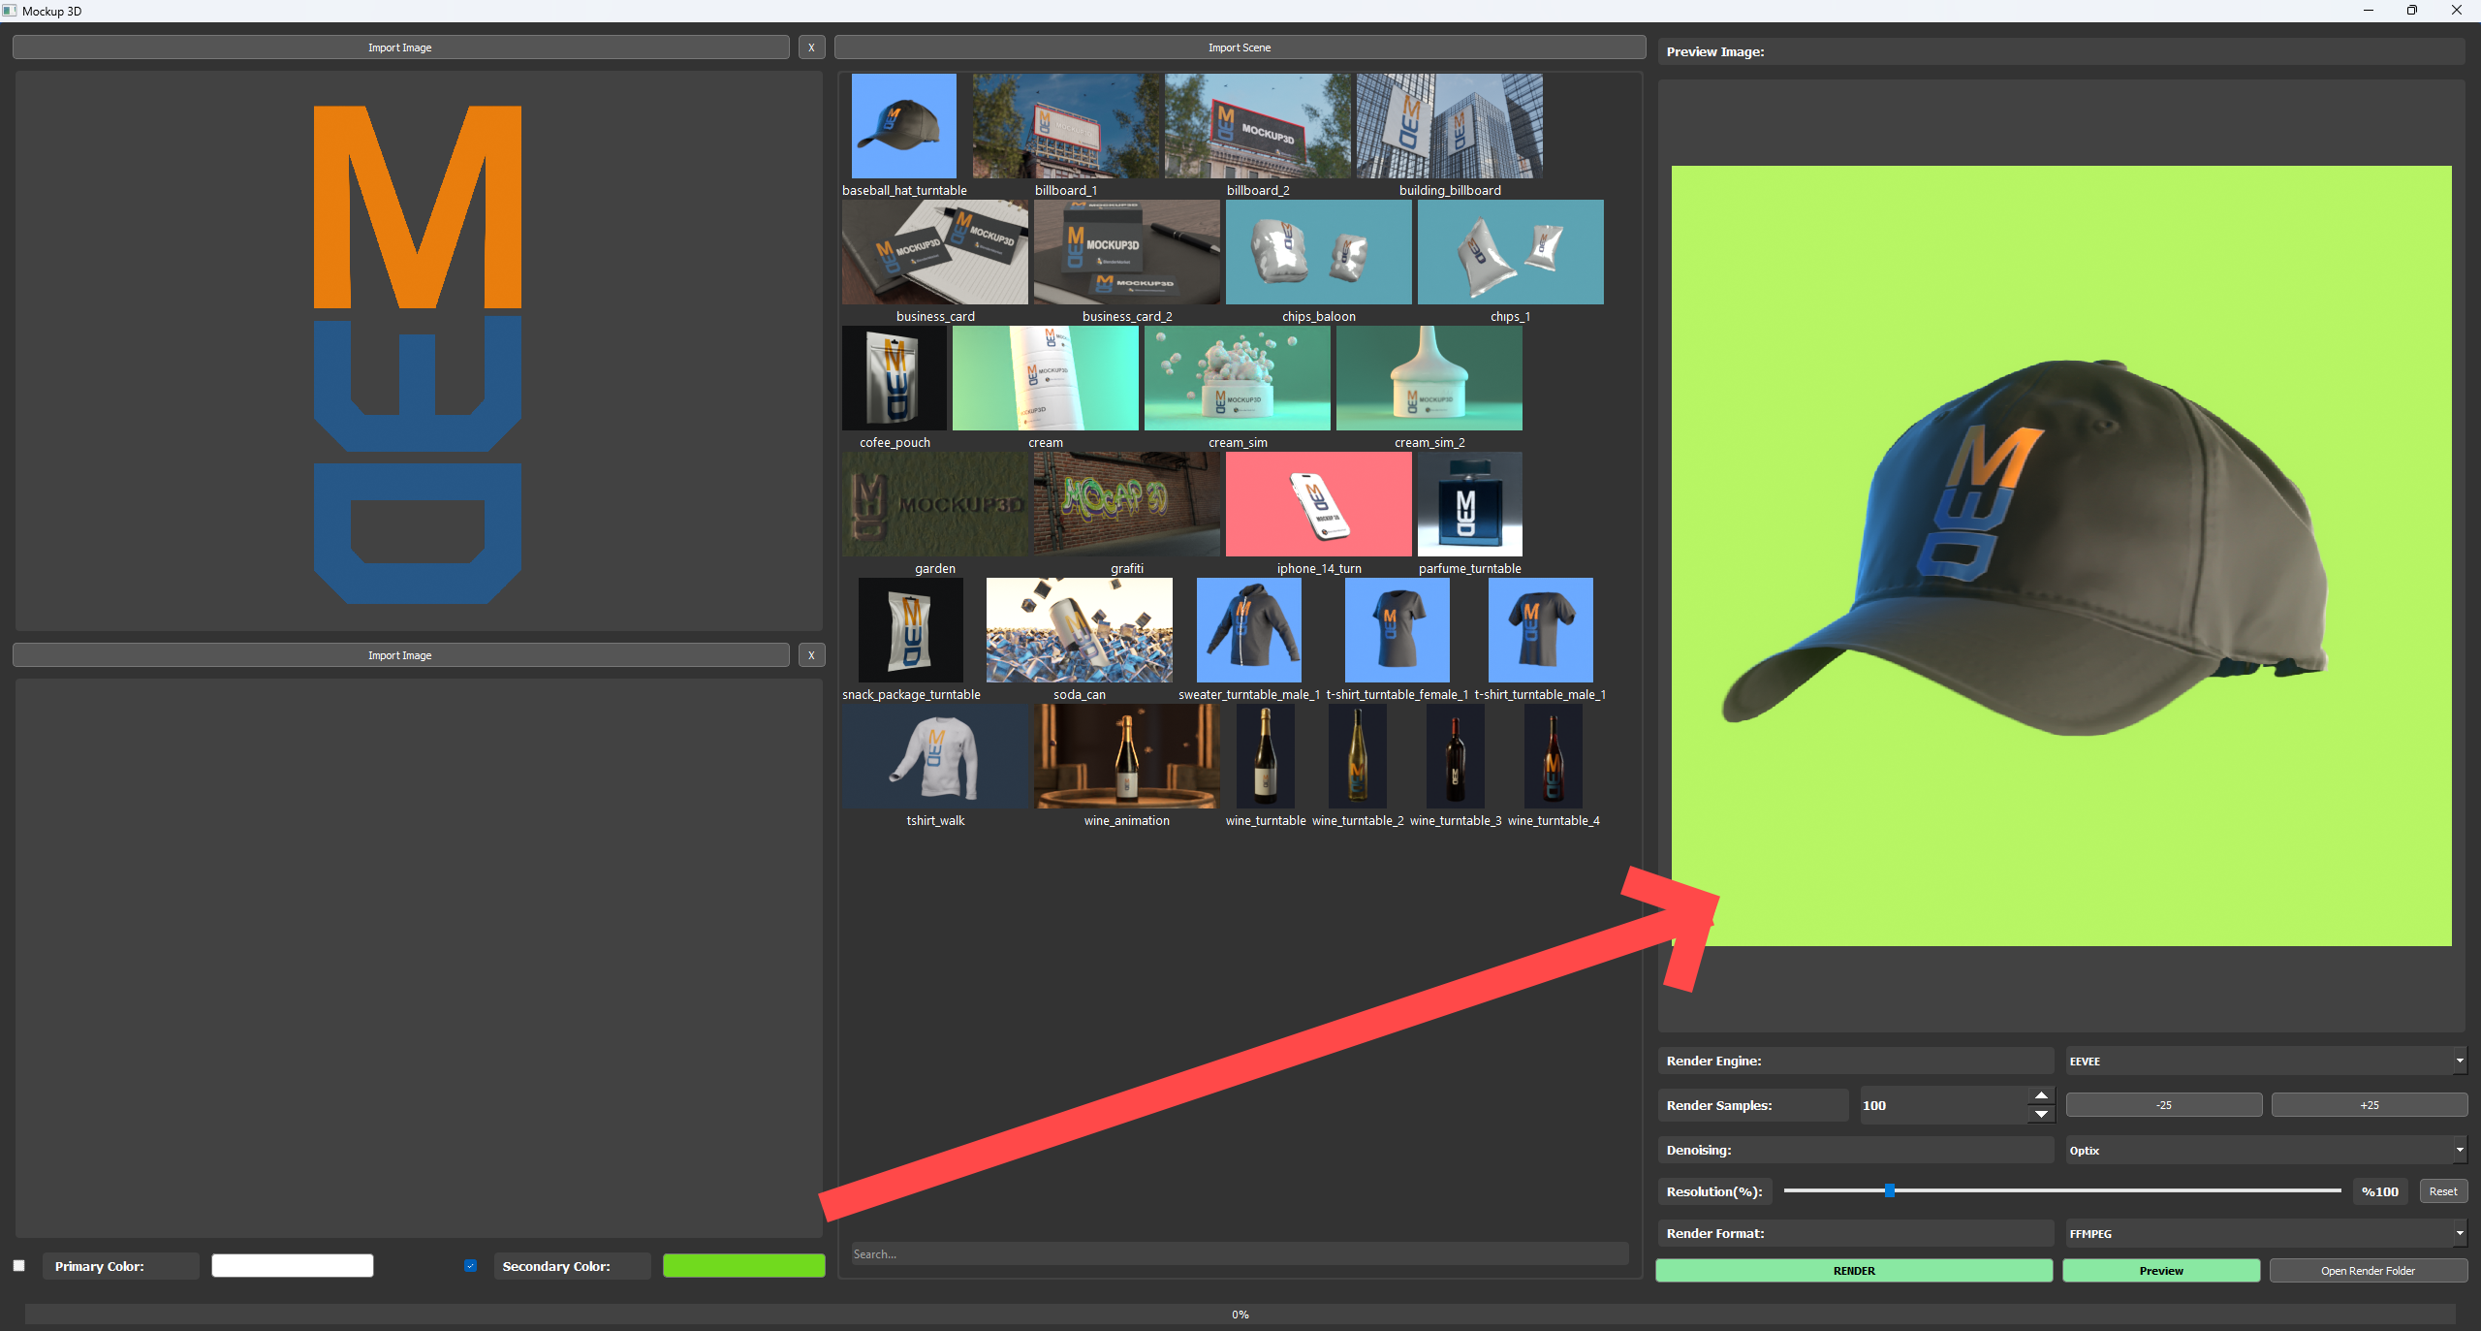The height and width of the screenshot is (1331, 2481).
Task: Increase Render Samples with up arrow
Action: coord(2041,1095)
